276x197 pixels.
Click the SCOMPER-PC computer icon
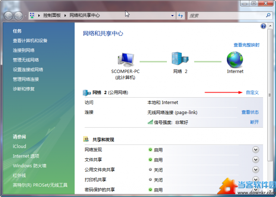click(x=125, y=60)
